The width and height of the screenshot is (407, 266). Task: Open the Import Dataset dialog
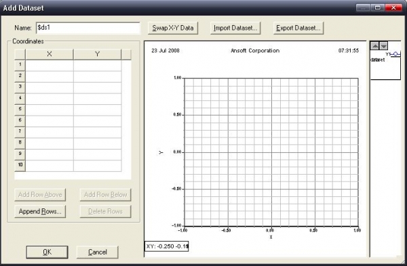(x=235, y=28)
